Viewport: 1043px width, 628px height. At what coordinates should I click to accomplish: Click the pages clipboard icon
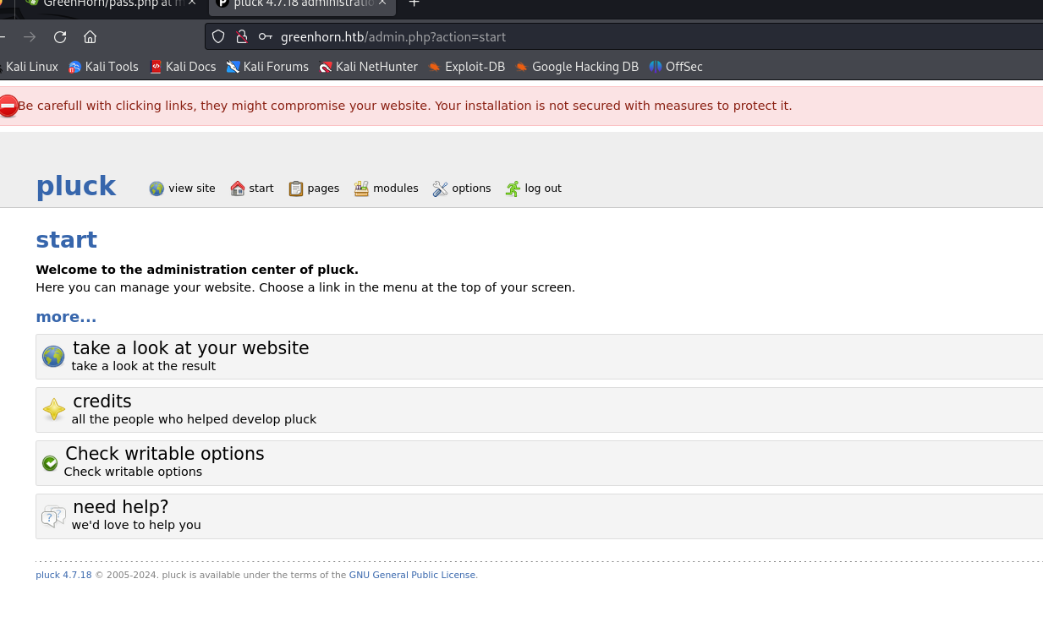pyautogui.click(x=296, y=188)
